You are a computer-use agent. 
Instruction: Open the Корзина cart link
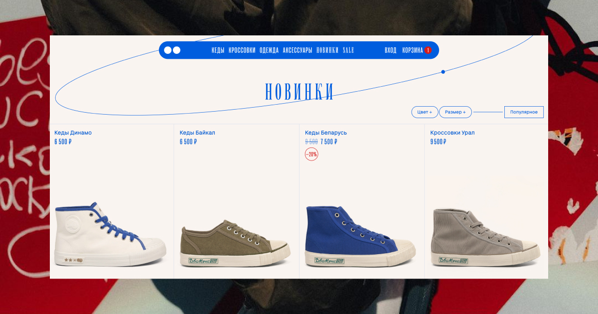[413, 50]
